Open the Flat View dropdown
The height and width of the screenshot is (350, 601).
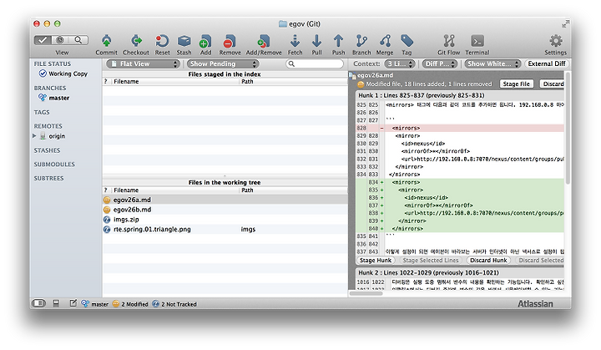pos(143,63)
